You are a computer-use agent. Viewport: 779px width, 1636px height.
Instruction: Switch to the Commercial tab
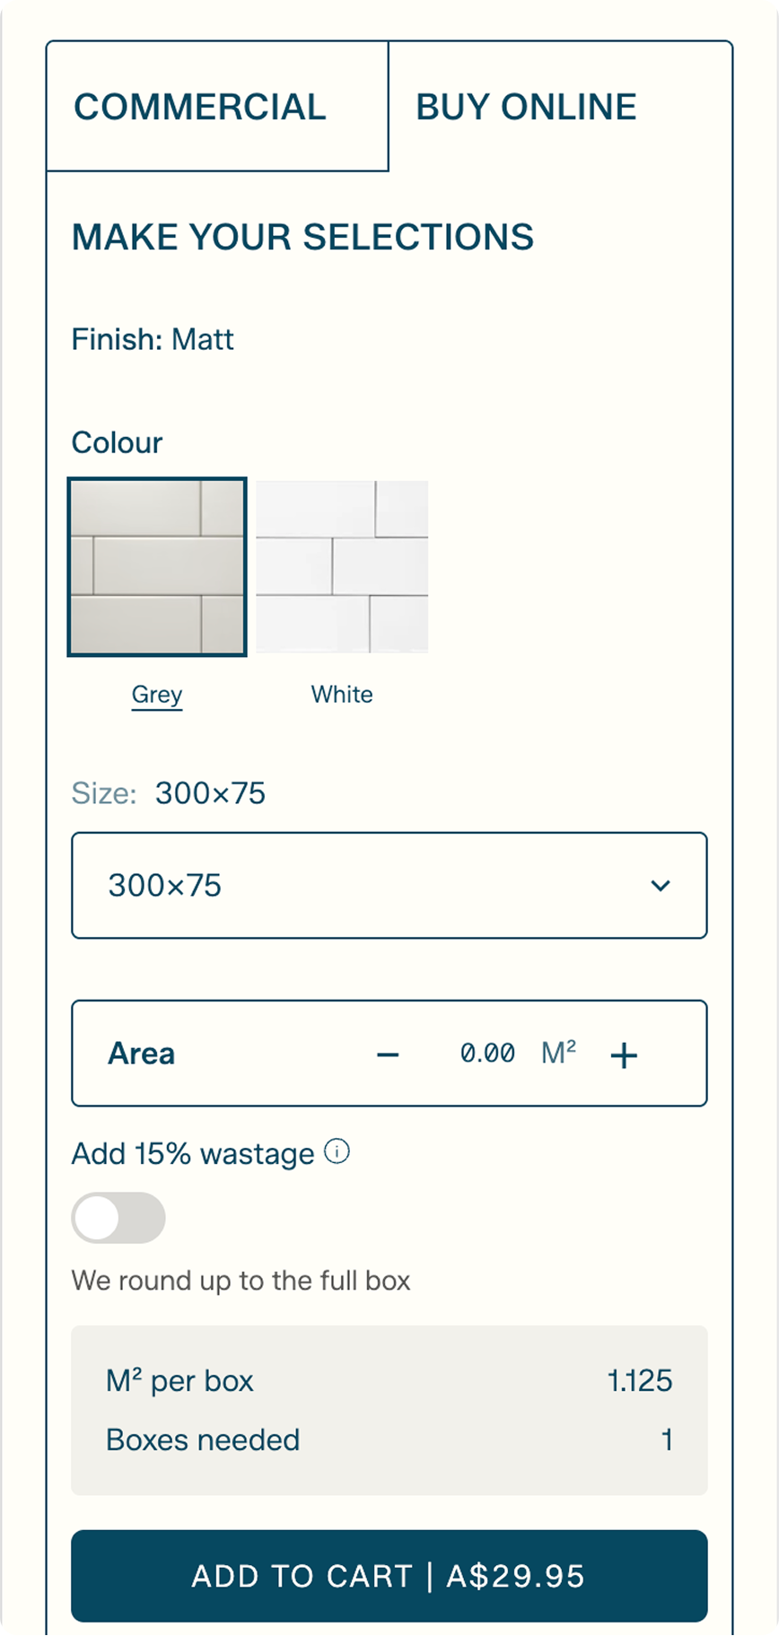pos(200,107)
